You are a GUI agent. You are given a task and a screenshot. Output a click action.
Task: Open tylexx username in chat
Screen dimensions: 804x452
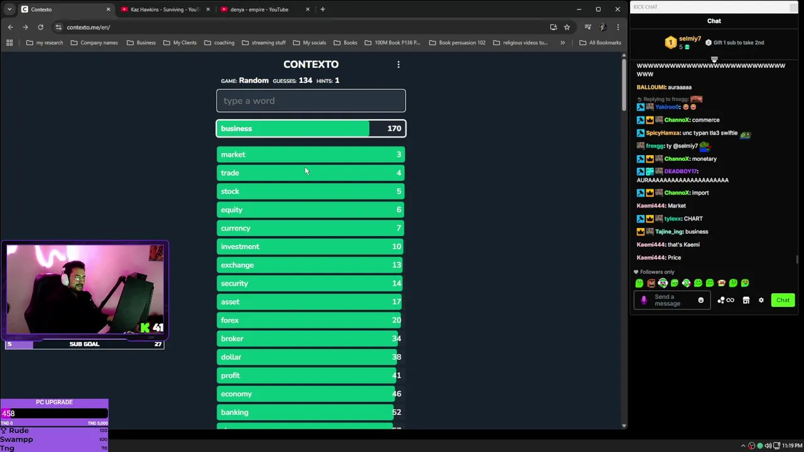click(672, 218)
